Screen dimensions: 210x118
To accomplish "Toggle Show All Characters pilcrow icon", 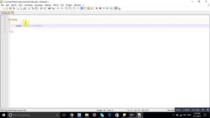I will click(78, 9).
